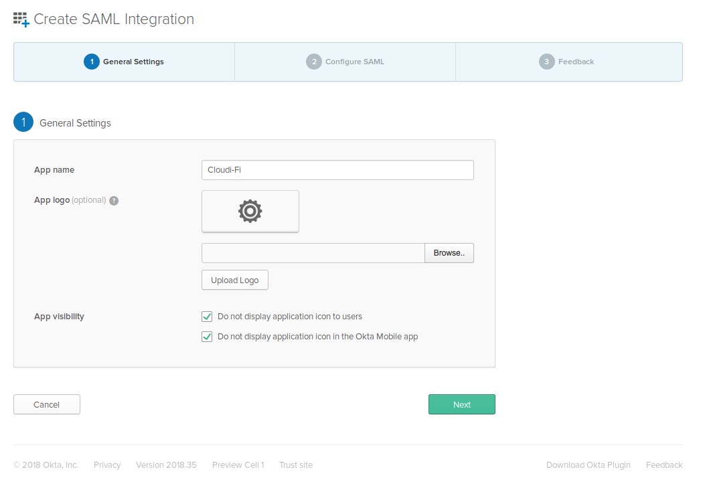Browse for a logo file
This screenshot has height=504, width=701.
449,253
